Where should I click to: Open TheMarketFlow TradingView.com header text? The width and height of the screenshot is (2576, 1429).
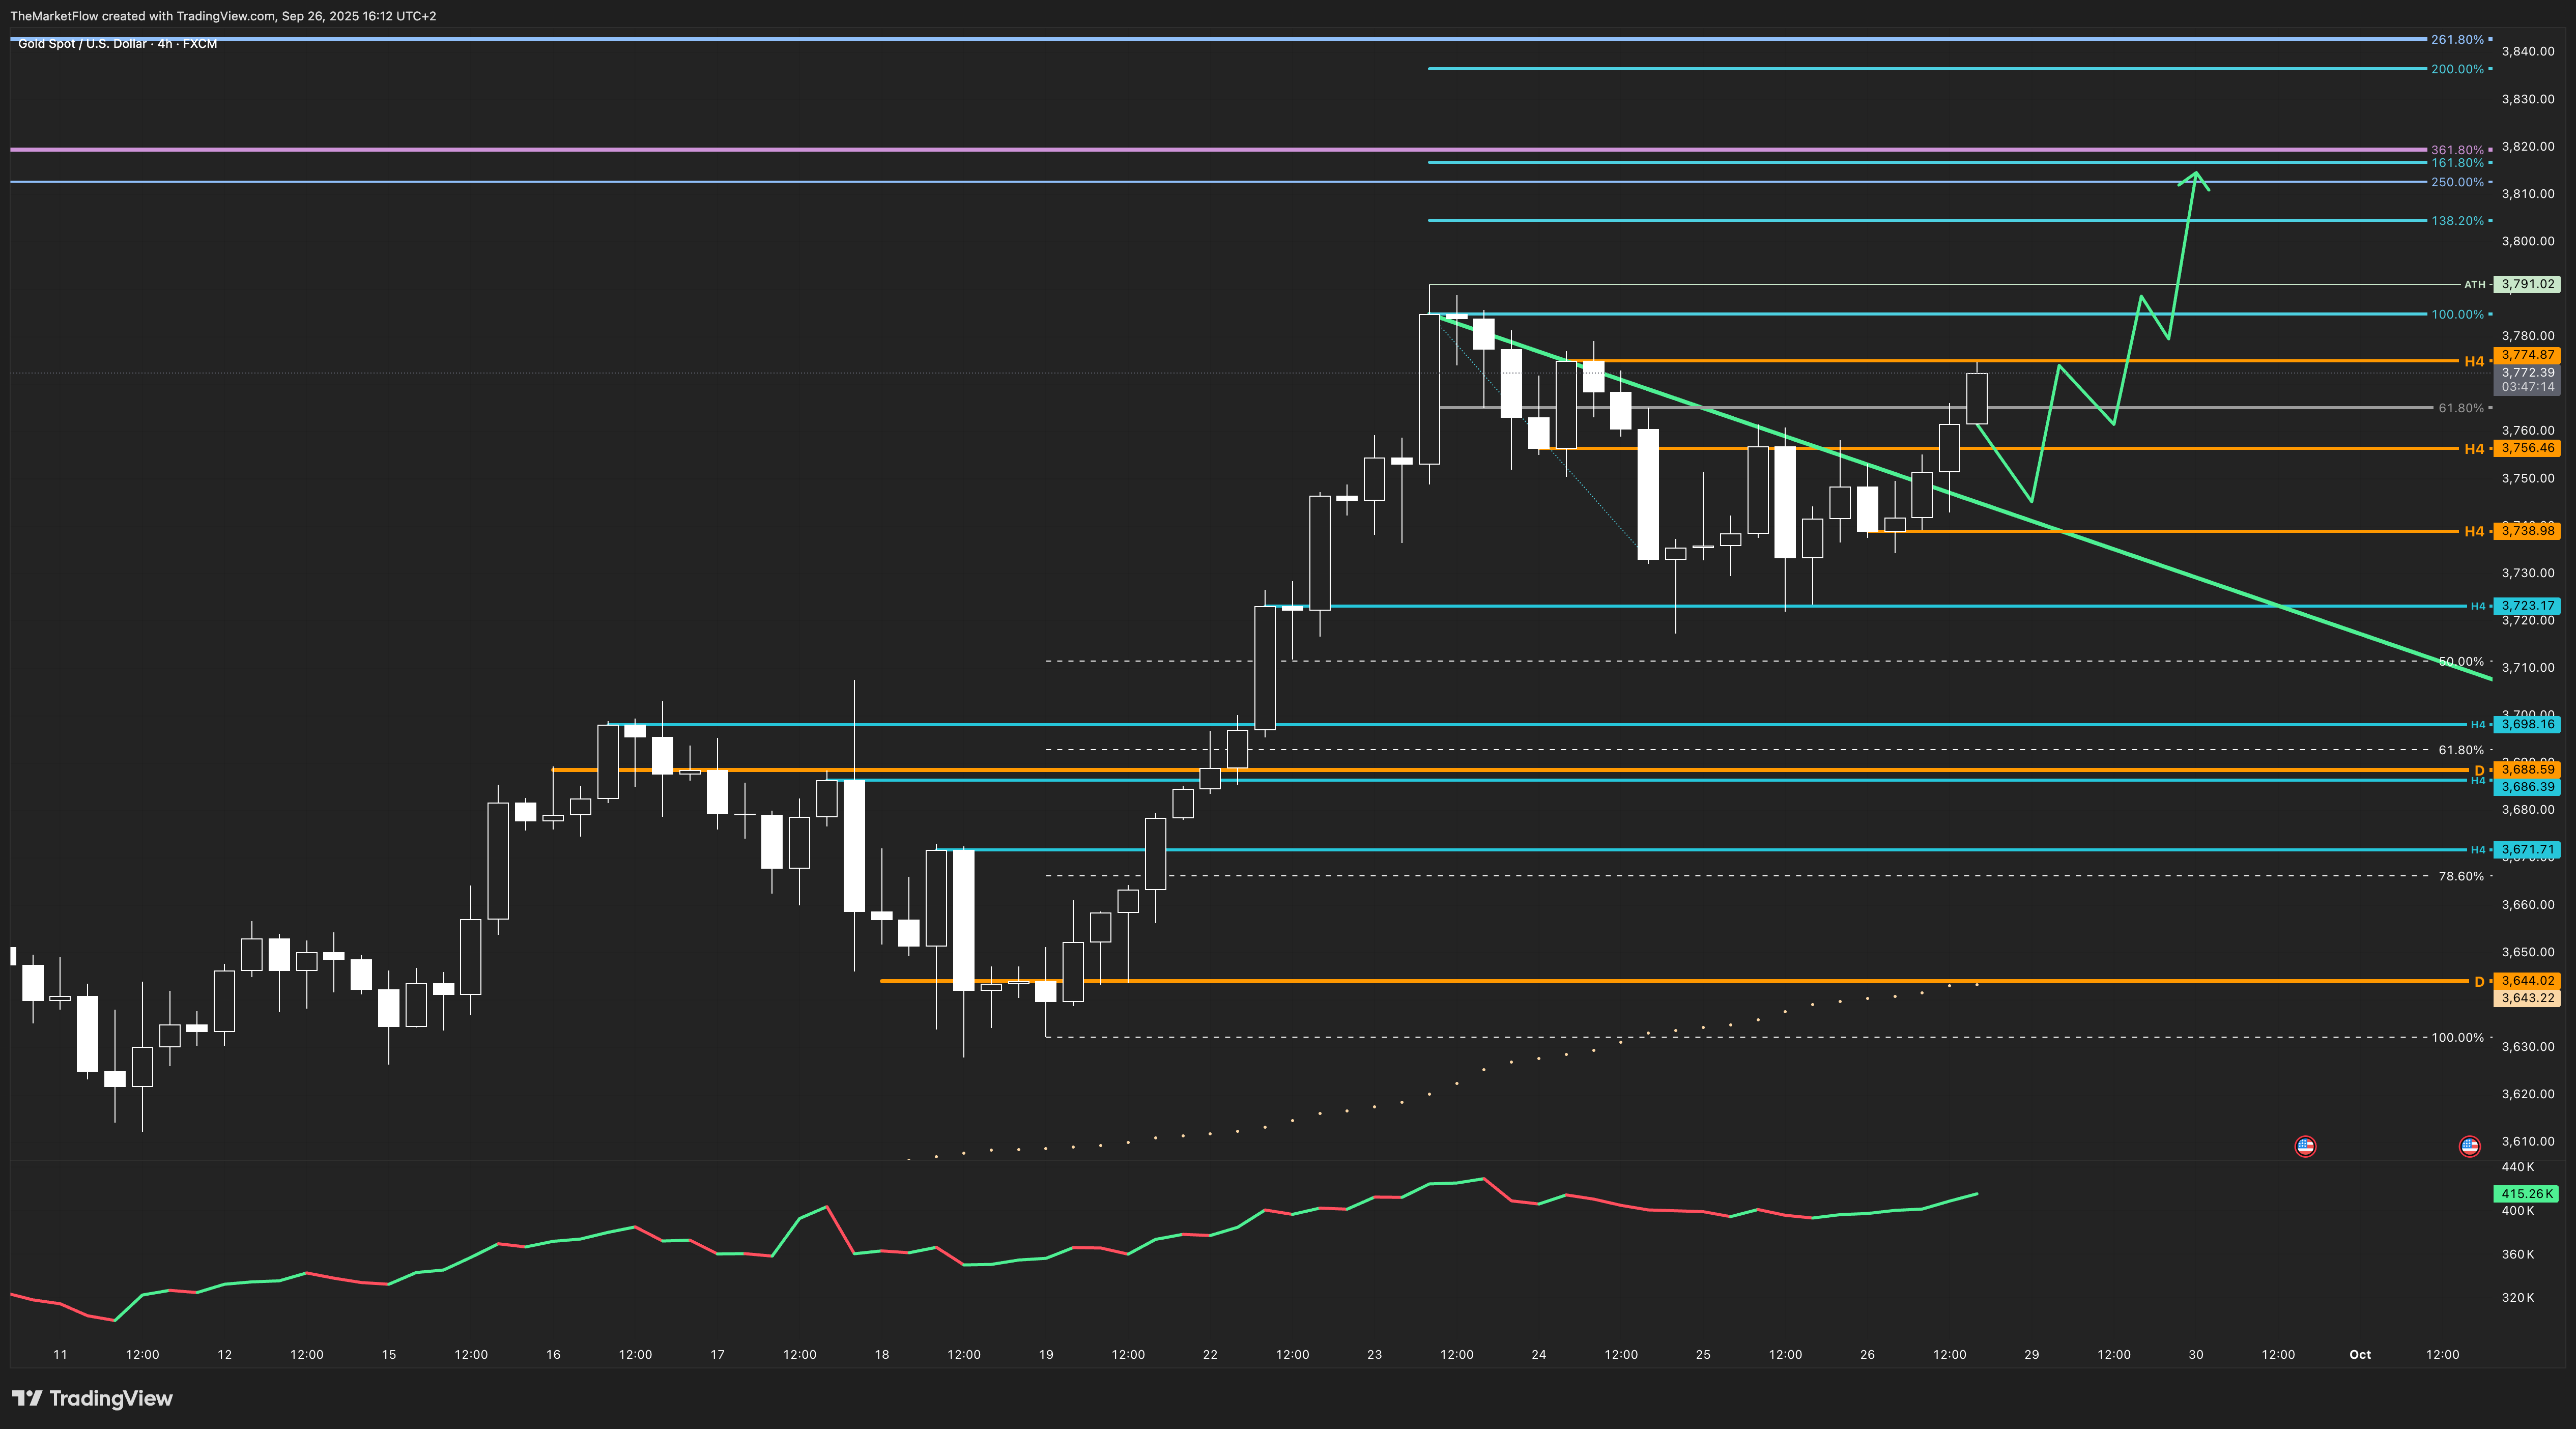tap(222, 16)
